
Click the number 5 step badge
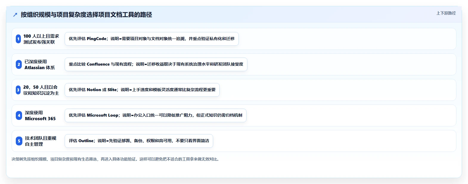tap(19, 141)
